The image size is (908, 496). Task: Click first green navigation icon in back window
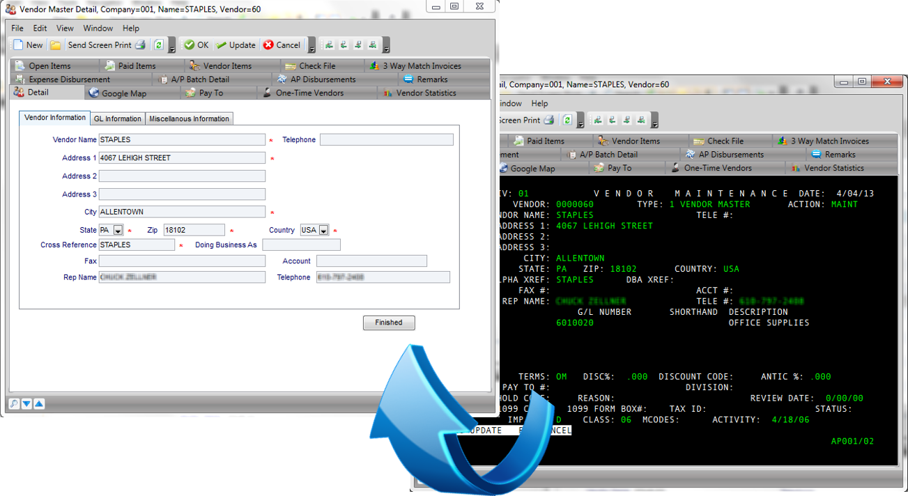(599, 120)
